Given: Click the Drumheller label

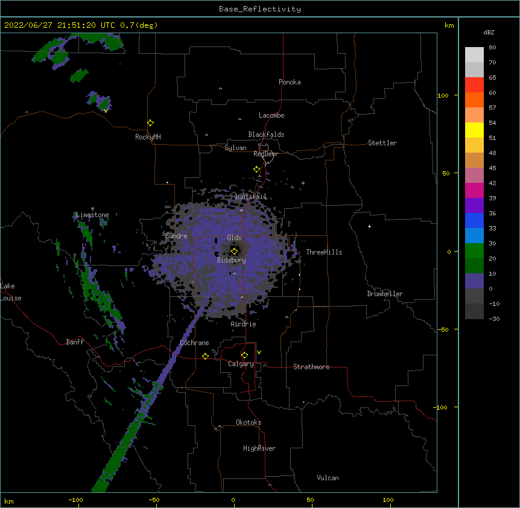Looking at the screenshot, I should tap(385, 294).
